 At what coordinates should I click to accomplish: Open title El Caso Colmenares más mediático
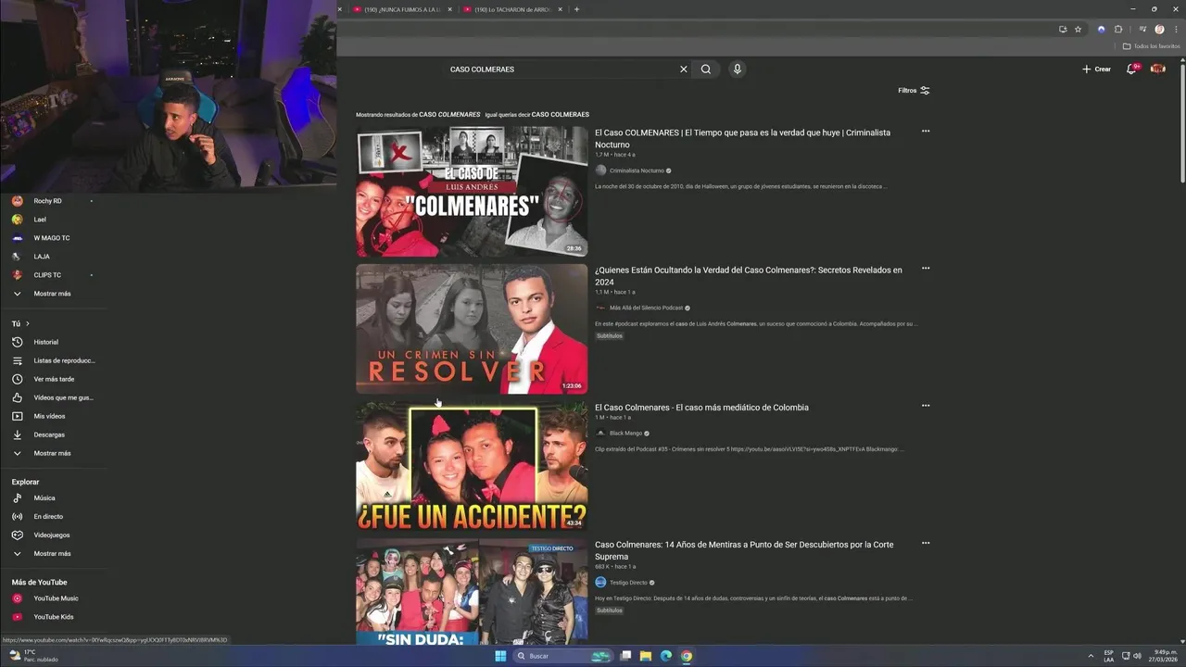tap(701, 408)
